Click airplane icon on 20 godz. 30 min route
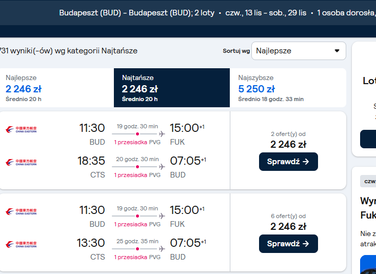The image size is (376, 274). click(162, 167)
